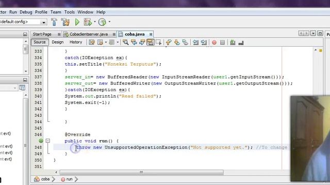The width and height of the screenshot is (330, 185).
Task: Open the Profile menu
Action: click(x=41, y=12)
